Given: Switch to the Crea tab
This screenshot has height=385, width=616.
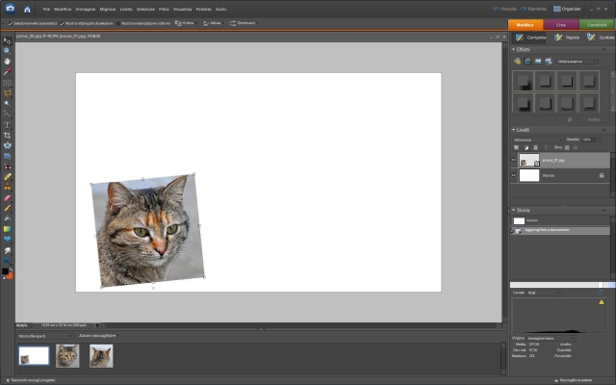Looking at the screenshot, I should coord(560,23).
